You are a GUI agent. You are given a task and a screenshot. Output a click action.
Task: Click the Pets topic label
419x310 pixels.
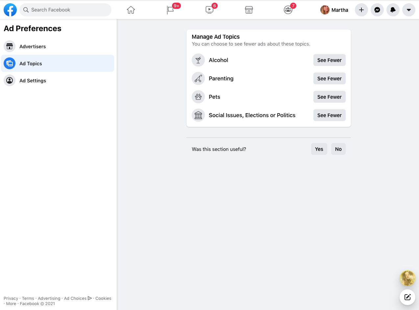(x=214, y=97)
